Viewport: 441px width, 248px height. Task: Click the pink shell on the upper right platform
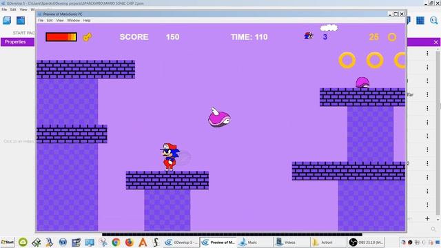coord(362,83)
